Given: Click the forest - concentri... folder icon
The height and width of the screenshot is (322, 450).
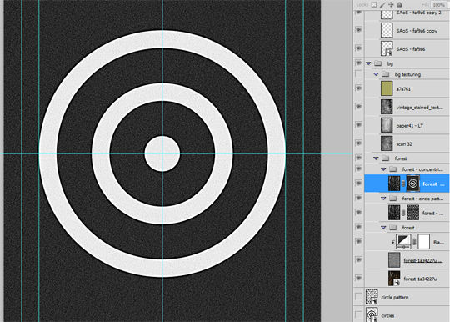Looking at the screenshot, I should point(392,169).
